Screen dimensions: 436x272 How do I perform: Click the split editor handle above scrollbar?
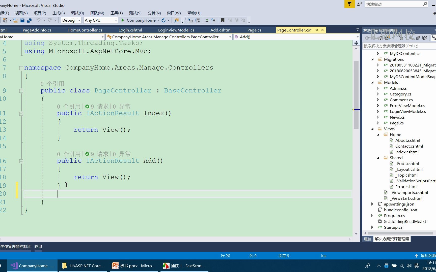[x=356, y=43]
